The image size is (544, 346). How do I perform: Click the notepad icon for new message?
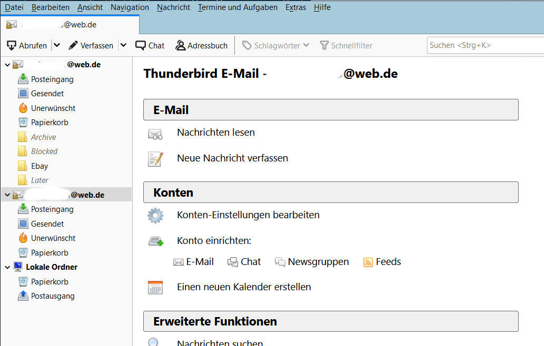pyautogui.click(x=155, y=159)
